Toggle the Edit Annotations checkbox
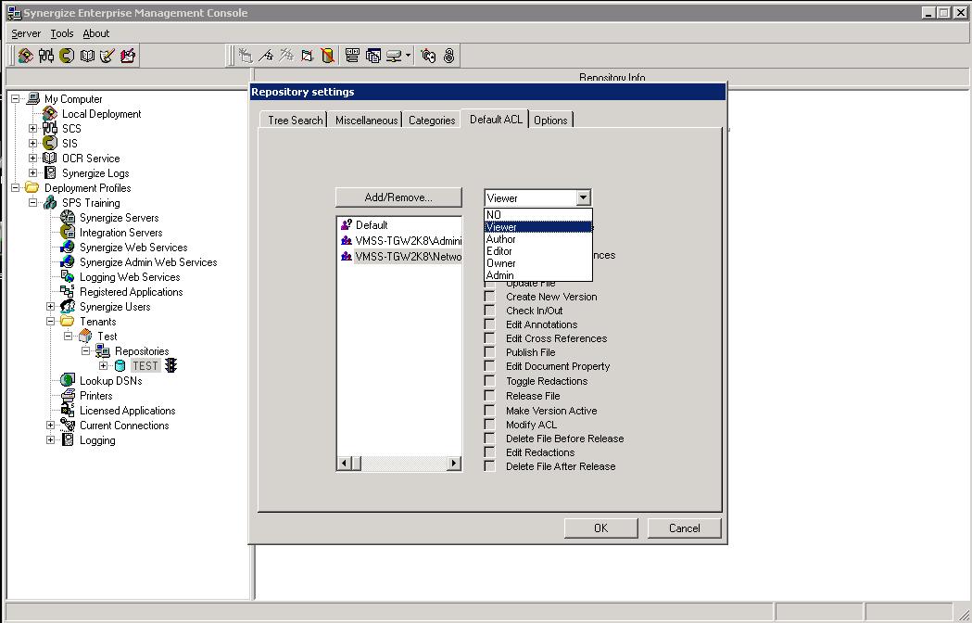The image size is (972, 623). coord(490,324)
